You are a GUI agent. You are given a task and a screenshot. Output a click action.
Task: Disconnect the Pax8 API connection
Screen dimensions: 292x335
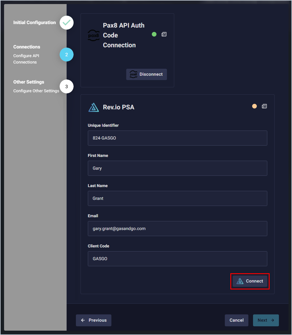tap(147, 74)
